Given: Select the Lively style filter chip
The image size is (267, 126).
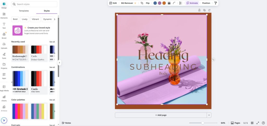Looking at the screenshot, I should pos(25,19).
